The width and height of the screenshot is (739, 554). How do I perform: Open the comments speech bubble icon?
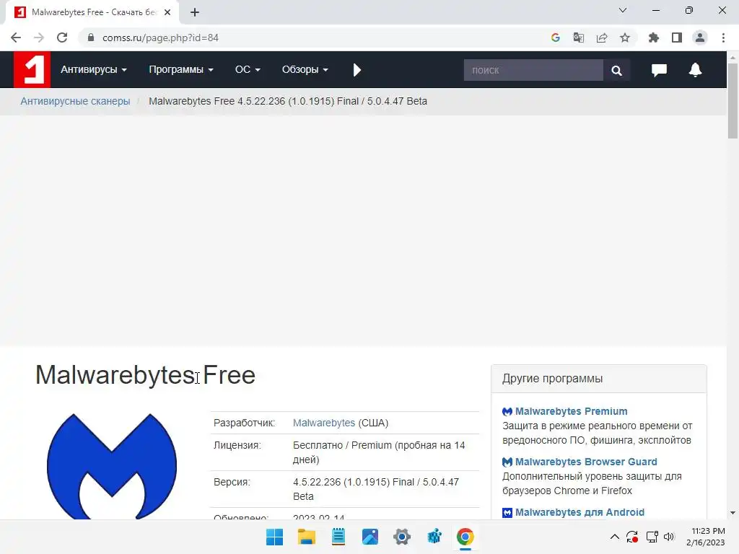coord(659,70)
